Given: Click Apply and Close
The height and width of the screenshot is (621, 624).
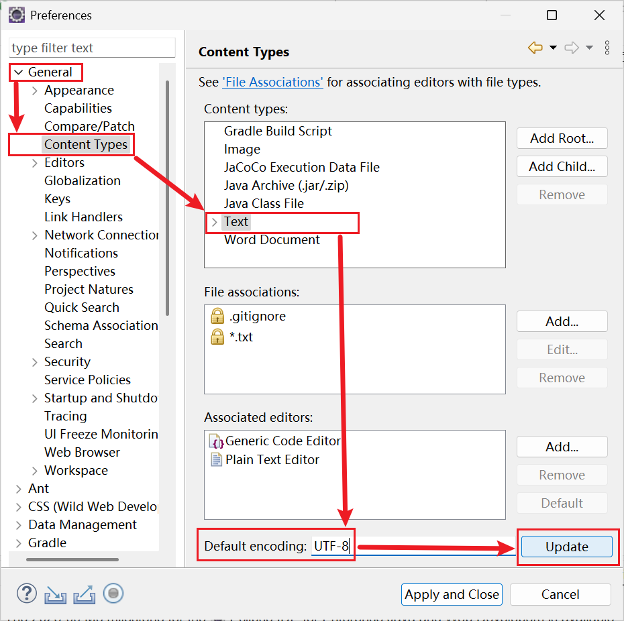Looking at the screenshot, I should click(452, 594).
